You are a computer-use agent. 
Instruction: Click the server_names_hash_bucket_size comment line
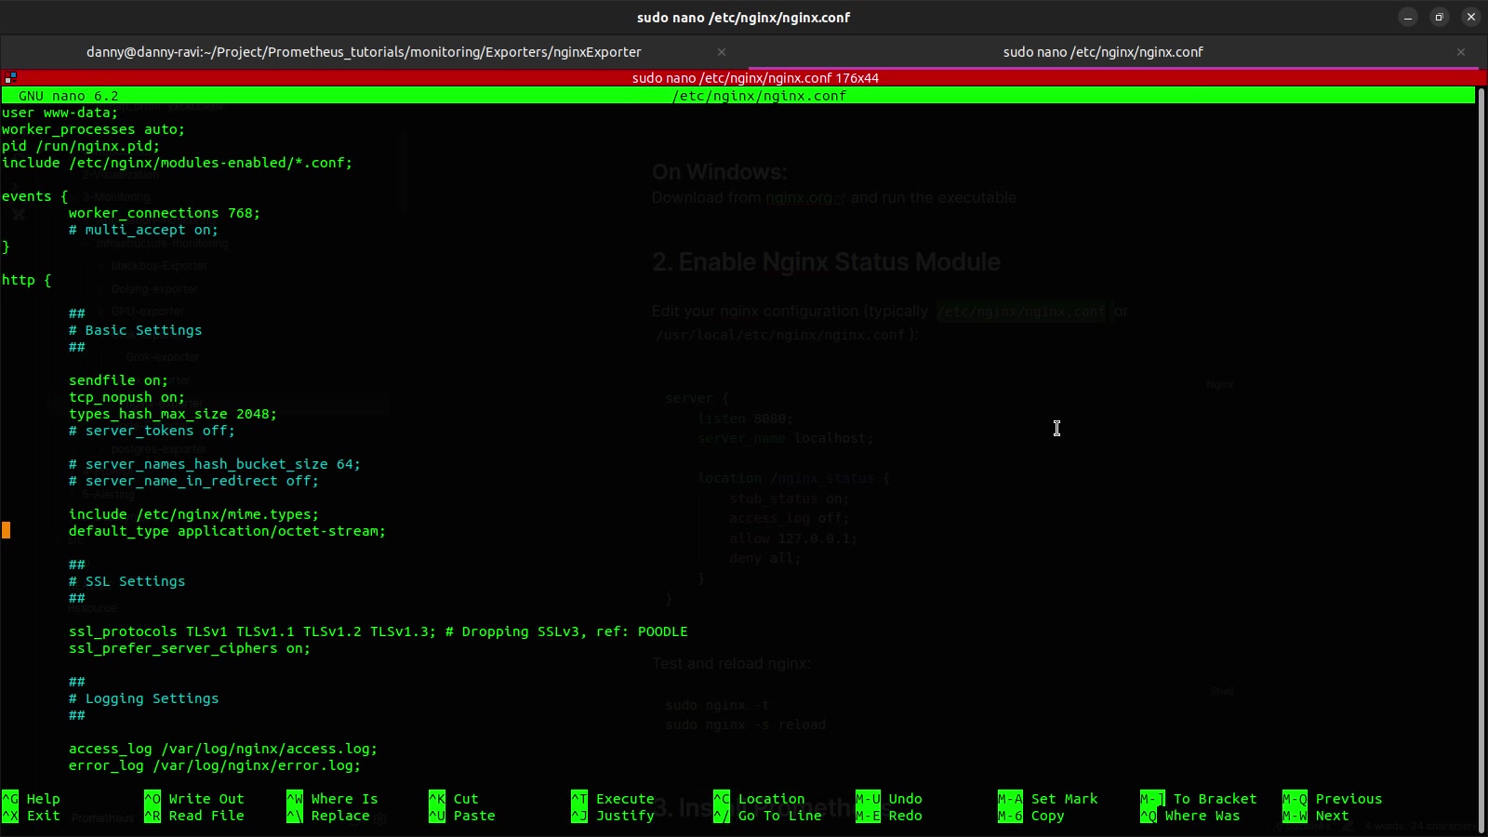(215, 464)
